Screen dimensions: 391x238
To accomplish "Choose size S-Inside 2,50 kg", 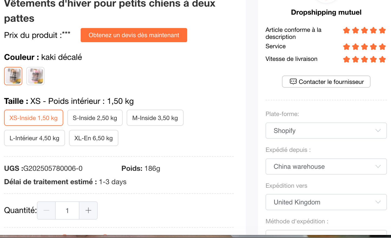I will (95, 118).
